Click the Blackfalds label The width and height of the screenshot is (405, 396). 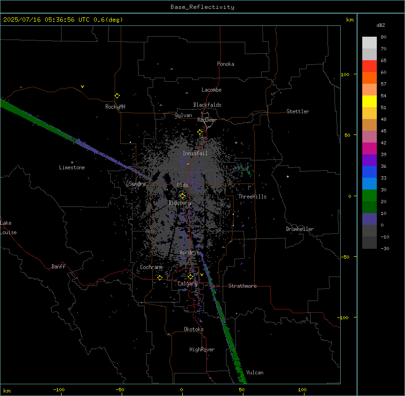point(207,105)
